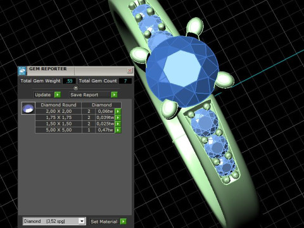Click the Total Gem Weight value .59

(x=69, y=81)
